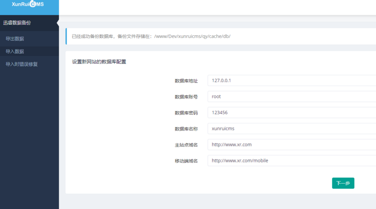Go to 导入时错误修复 in sidebar
Screen dimensions: 376x209
[21, 64]
